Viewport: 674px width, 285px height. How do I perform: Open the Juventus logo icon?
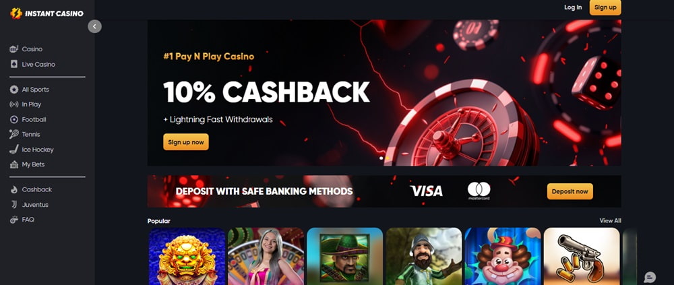(13, 205)
